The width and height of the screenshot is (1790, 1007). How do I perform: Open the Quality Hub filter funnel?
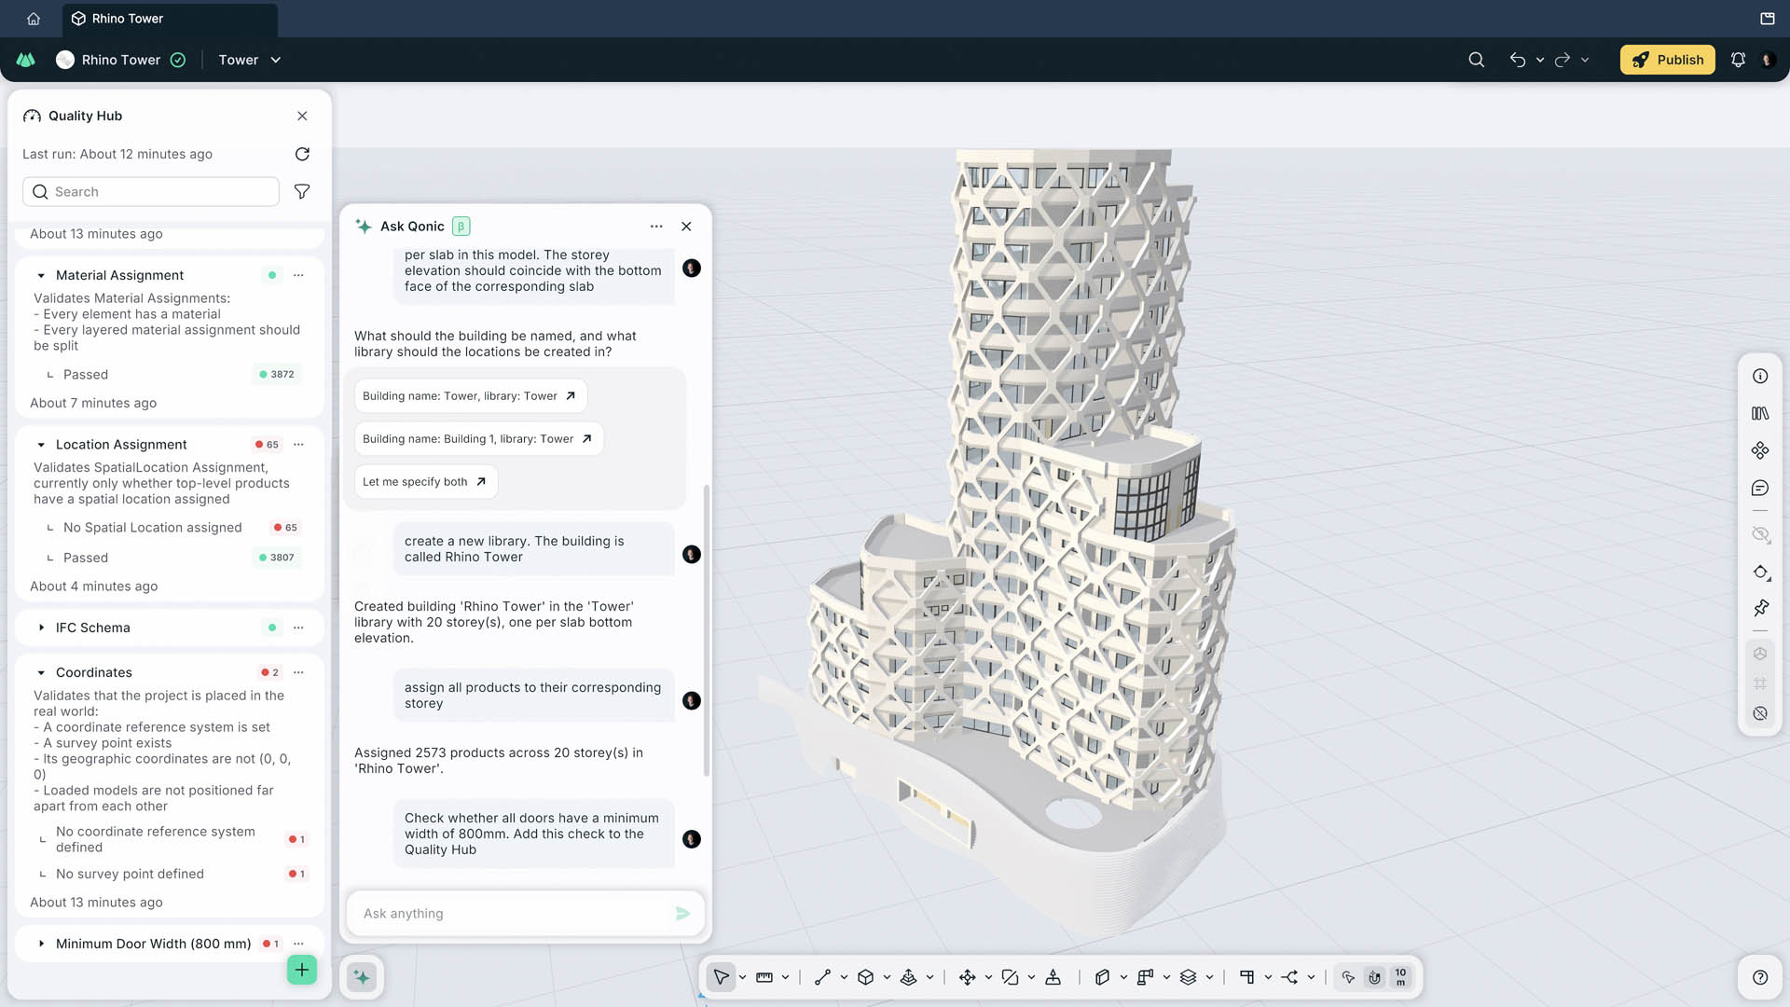click(x=302, y=191)
